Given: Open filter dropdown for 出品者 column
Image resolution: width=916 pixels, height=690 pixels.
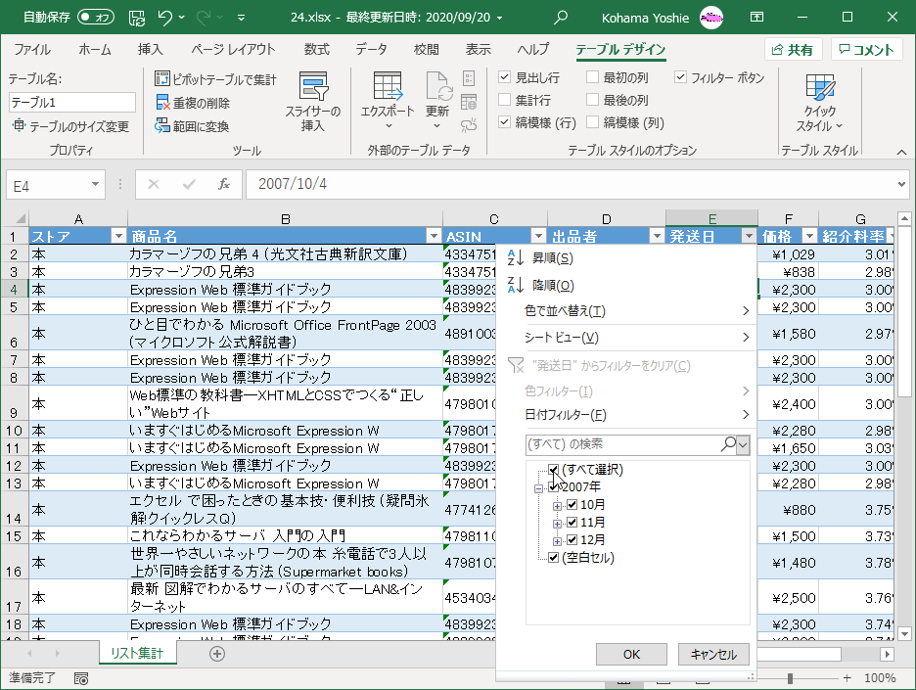Looking at the screenshot, I should 658,236.
